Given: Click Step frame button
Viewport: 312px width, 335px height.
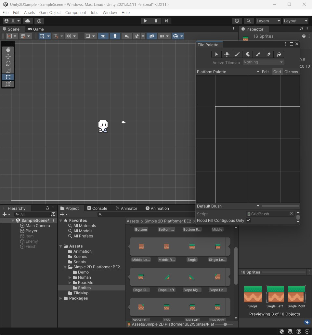Looking at the screenshot, I should [x=166, y=21].
